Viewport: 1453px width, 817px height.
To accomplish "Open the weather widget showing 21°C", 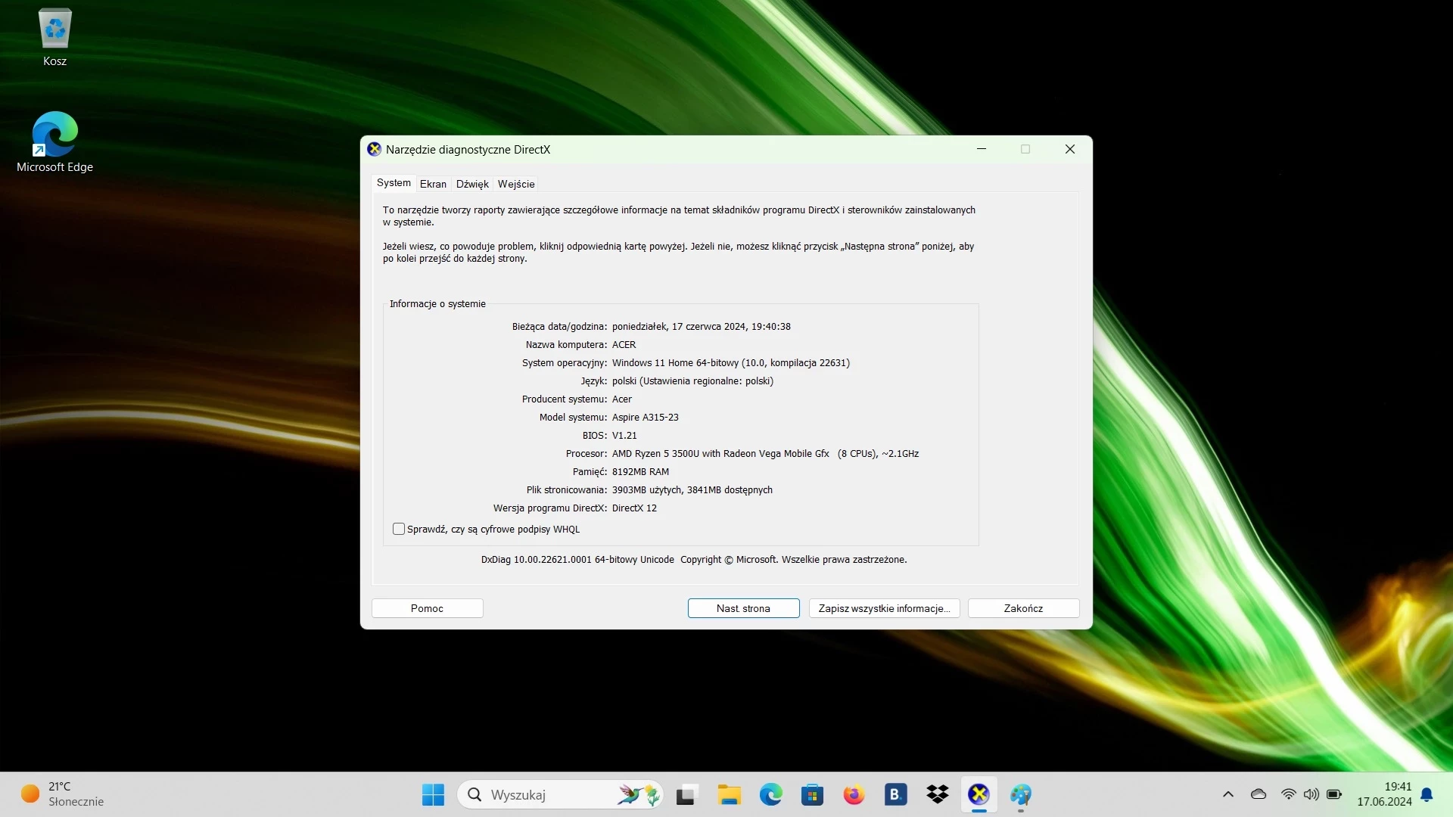I will point(62,794).
